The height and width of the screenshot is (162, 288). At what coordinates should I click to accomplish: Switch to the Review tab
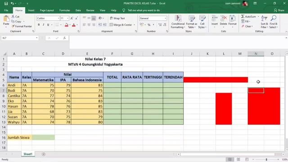[90, 10]
